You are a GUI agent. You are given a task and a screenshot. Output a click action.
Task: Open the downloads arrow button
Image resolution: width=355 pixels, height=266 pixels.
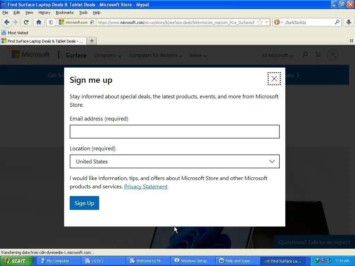[x=349, y=22]
